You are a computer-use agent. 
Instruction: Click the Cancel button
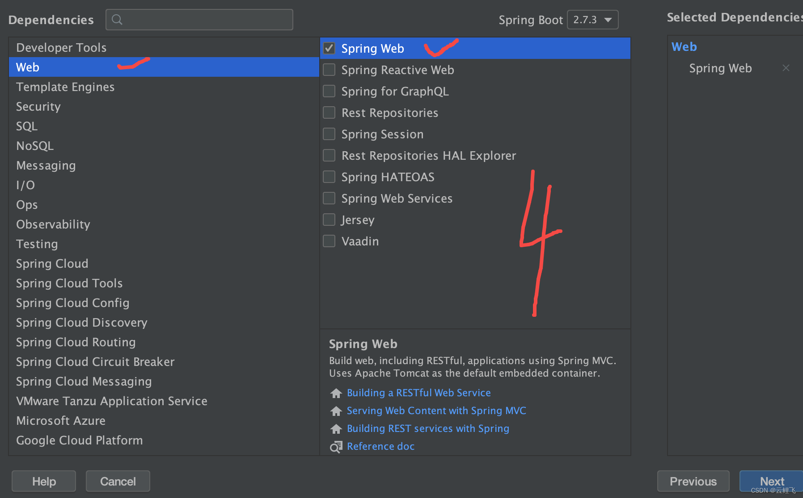[x=118, y=481]
